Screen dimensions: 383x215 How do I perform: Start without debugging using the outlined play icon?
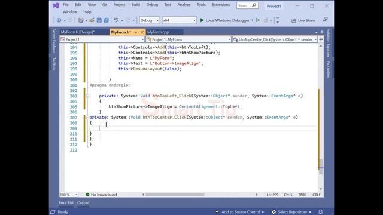click(x=257, y=20)
